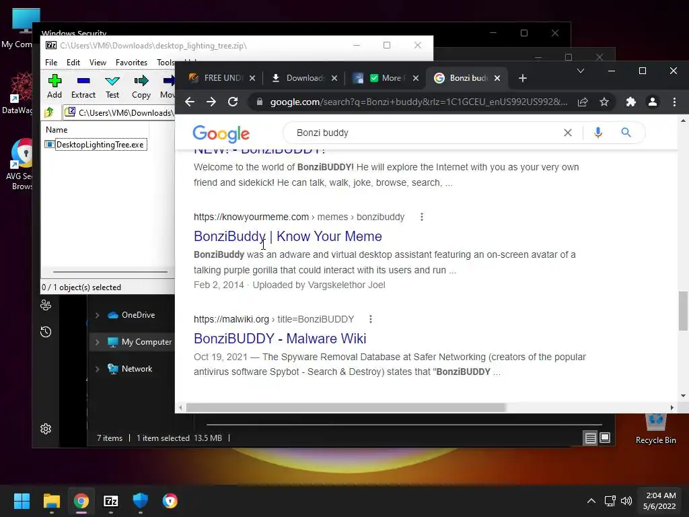Viewport: 689px width, 517px height.
Task: Open Windows Security family options icon
Action: click(46, 305)
